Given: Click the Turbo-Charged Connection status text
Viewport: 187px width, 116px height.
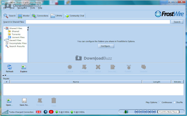Looking at the screenshot, I should pyautogui.click(x=21, y=112).
